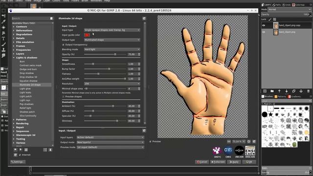Screen dimensions: 313x176
Task: Select the Light glow filter
Action: (x=25, y=89)
